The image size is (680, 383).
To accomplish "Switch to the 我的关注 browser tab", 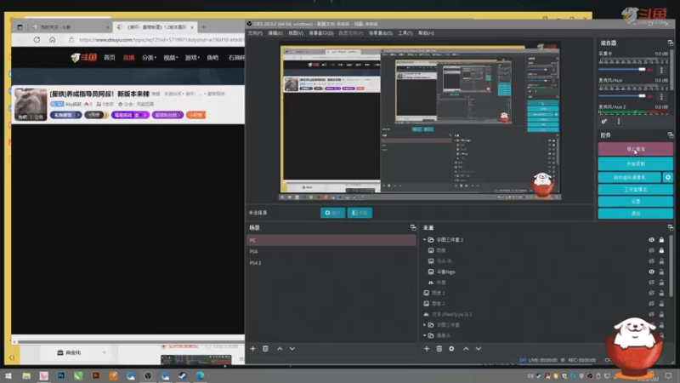I will point(70,27).
